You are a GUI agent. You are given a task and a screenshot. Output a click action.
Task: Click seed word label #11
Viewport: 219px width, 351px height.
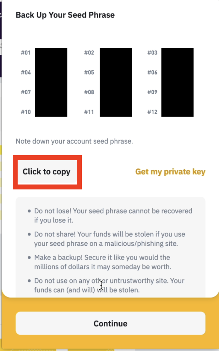point(89,112)
